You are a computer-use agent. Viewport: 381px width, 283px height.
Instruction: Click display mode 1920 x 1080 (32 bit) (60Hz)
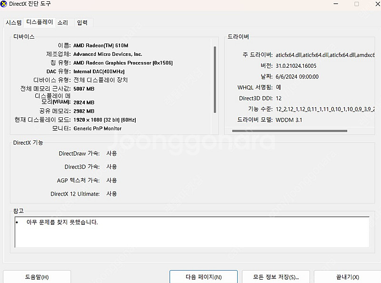coord(105,120)
